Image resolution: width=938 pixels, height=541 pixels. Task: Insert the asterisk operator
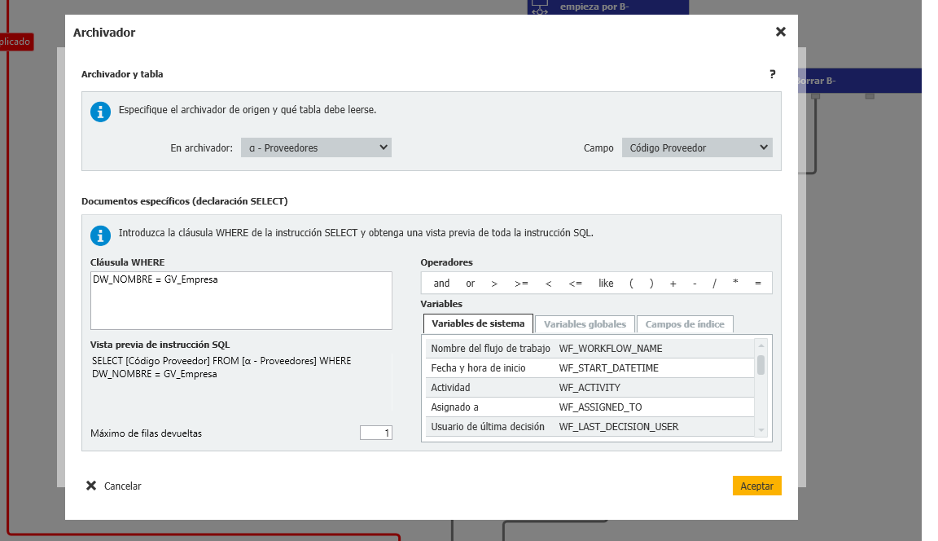pos(735,284)
